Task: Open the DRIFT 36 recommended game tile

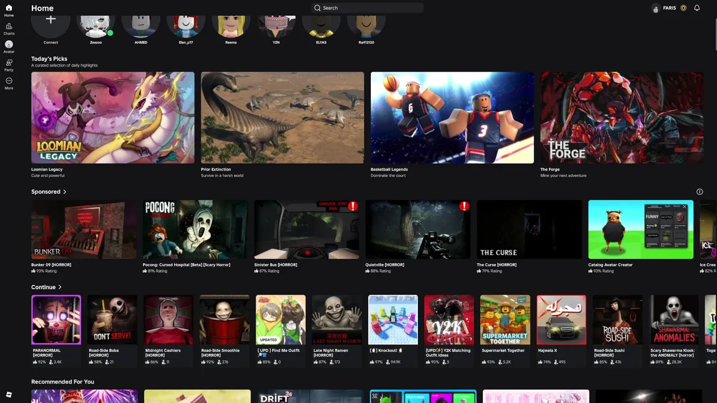Action: (310, 396)
